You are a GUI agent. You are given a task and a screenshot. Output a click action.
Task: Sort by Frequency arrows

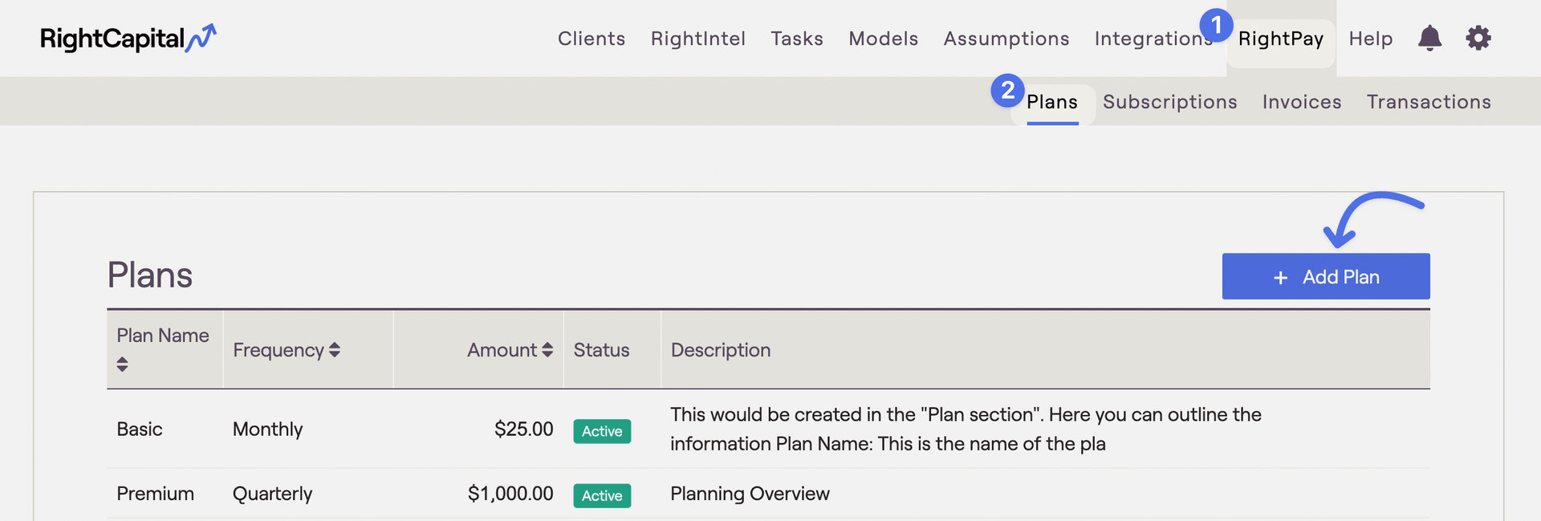335,350
